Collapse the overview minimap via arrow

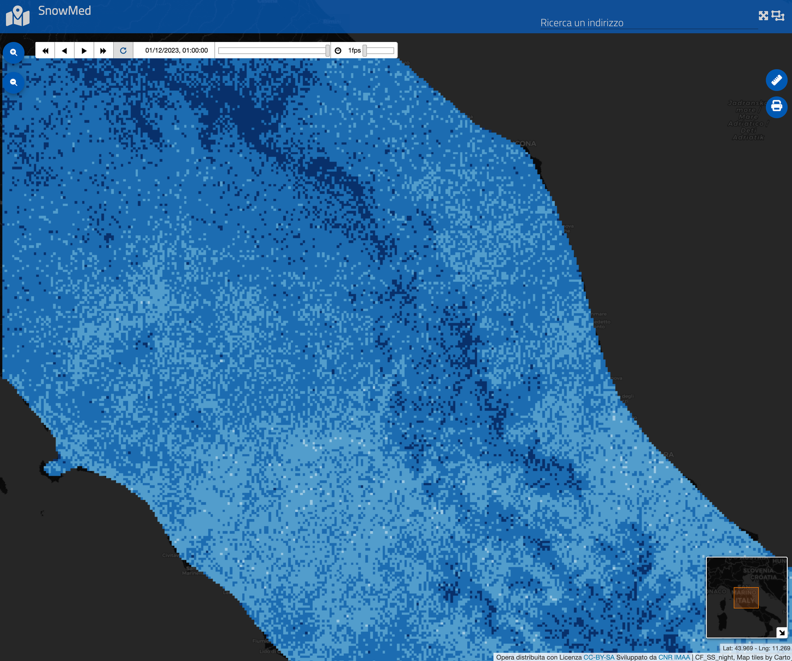point(781,632)
